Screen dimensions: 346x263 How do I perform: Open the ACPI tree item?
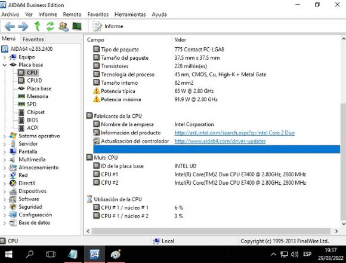32,128
